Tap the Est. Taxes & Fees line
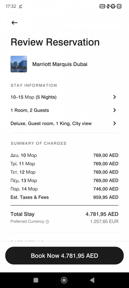 coord(64,197)
